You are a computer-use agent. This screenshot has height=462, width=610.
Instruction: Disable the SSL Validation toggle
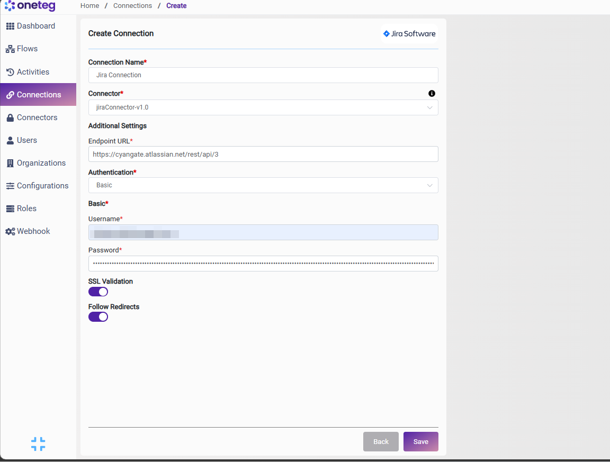tap(98, 292)
